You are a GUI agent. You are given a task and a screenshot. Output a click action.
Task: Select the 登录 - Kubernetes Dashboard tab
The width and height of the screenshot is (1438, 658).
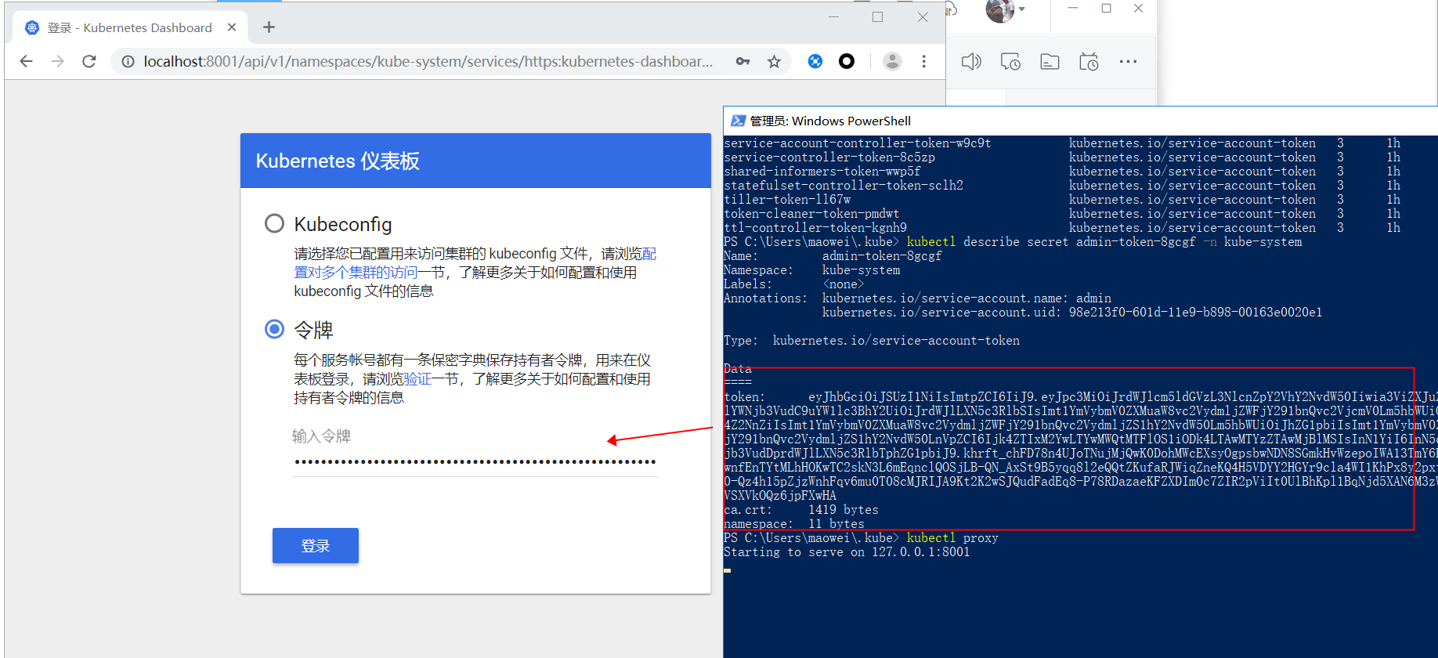click(x=130, y=27)
